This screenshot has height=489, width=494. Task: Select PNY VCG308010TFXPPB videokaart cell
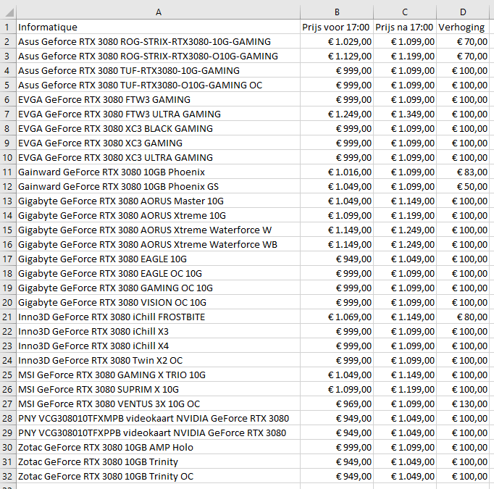159,433
